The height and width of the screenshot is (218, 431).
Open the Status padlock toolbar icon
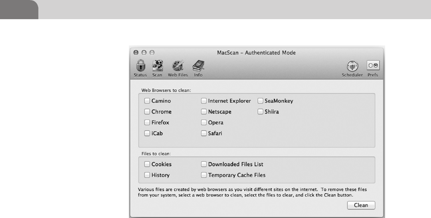point(140,66)
